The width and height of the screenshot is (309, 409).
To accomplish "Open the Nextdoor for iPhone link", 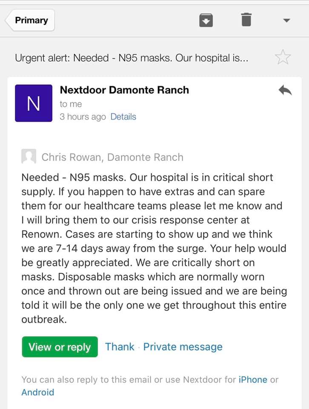I will click(x=253, y=379).
